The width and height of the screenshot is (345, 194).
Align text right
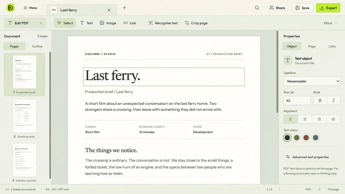tap(319, 119)
